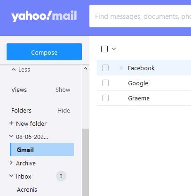Open the select-all dropdown arrow
The height and width of the screenshot is (196, 191).
[114, 49]
